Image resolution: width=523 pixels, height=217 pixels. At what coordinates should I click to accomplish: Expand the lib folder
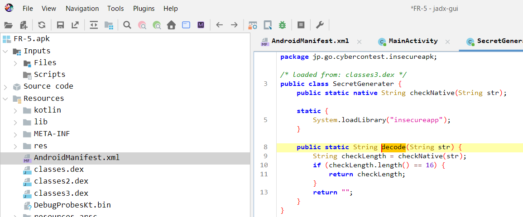click(x=16, y=123)
